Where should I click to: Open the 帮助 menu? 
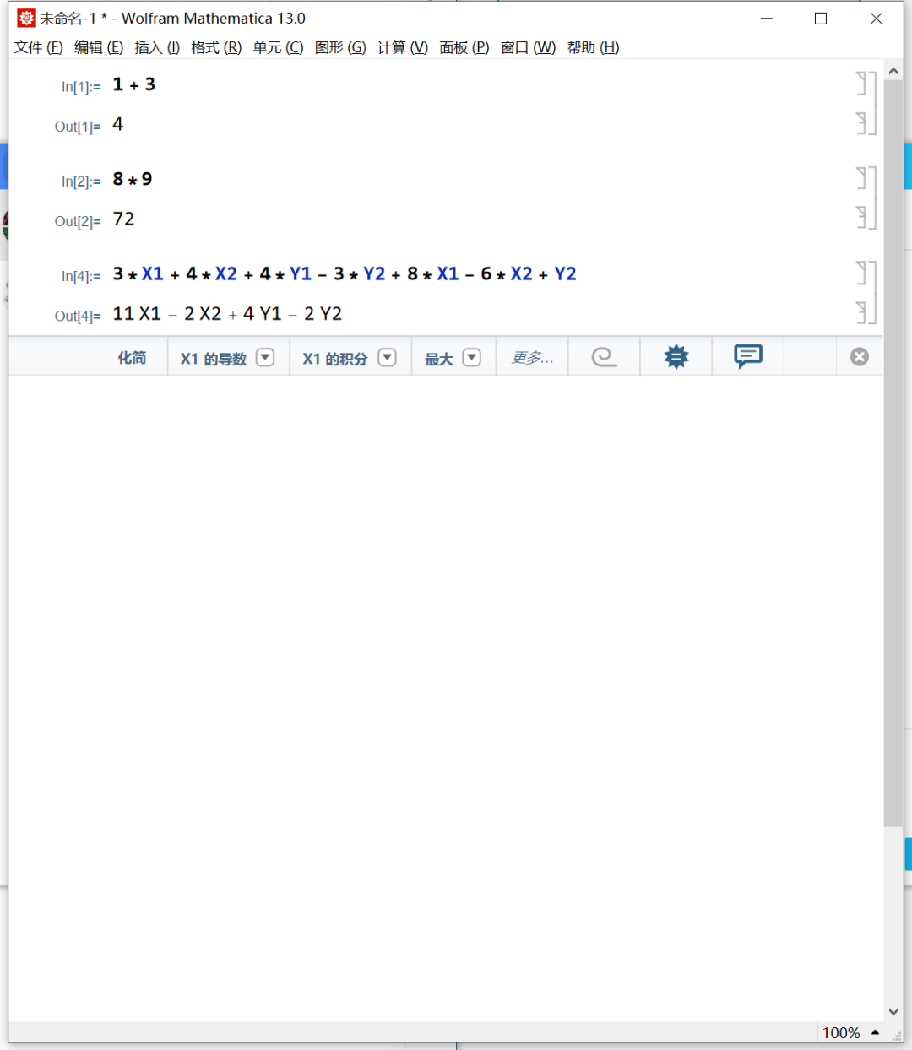point(592,47)
